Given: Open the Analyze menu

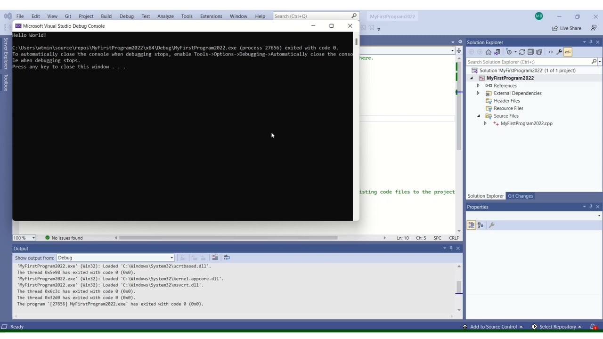Looking at the screenshot, I should (165, 16).
